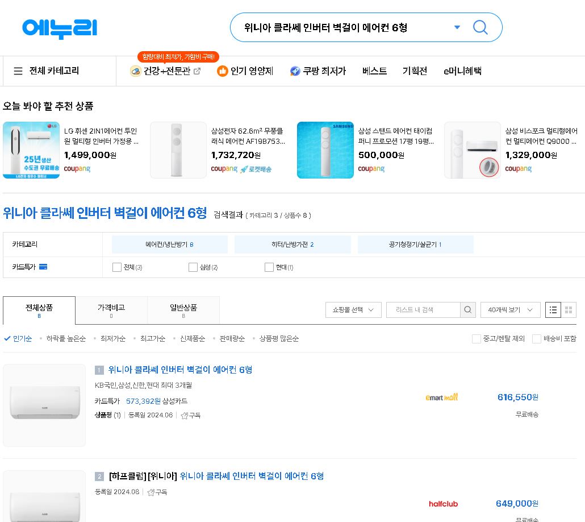Check the 현대 (1) card deal box
The width and height of the screenshot is (585, 522).
tap(269, 267)
